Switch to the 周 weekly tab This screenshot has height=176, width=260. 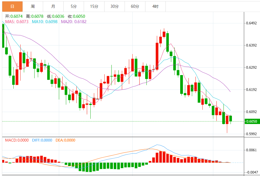(33, 6)
